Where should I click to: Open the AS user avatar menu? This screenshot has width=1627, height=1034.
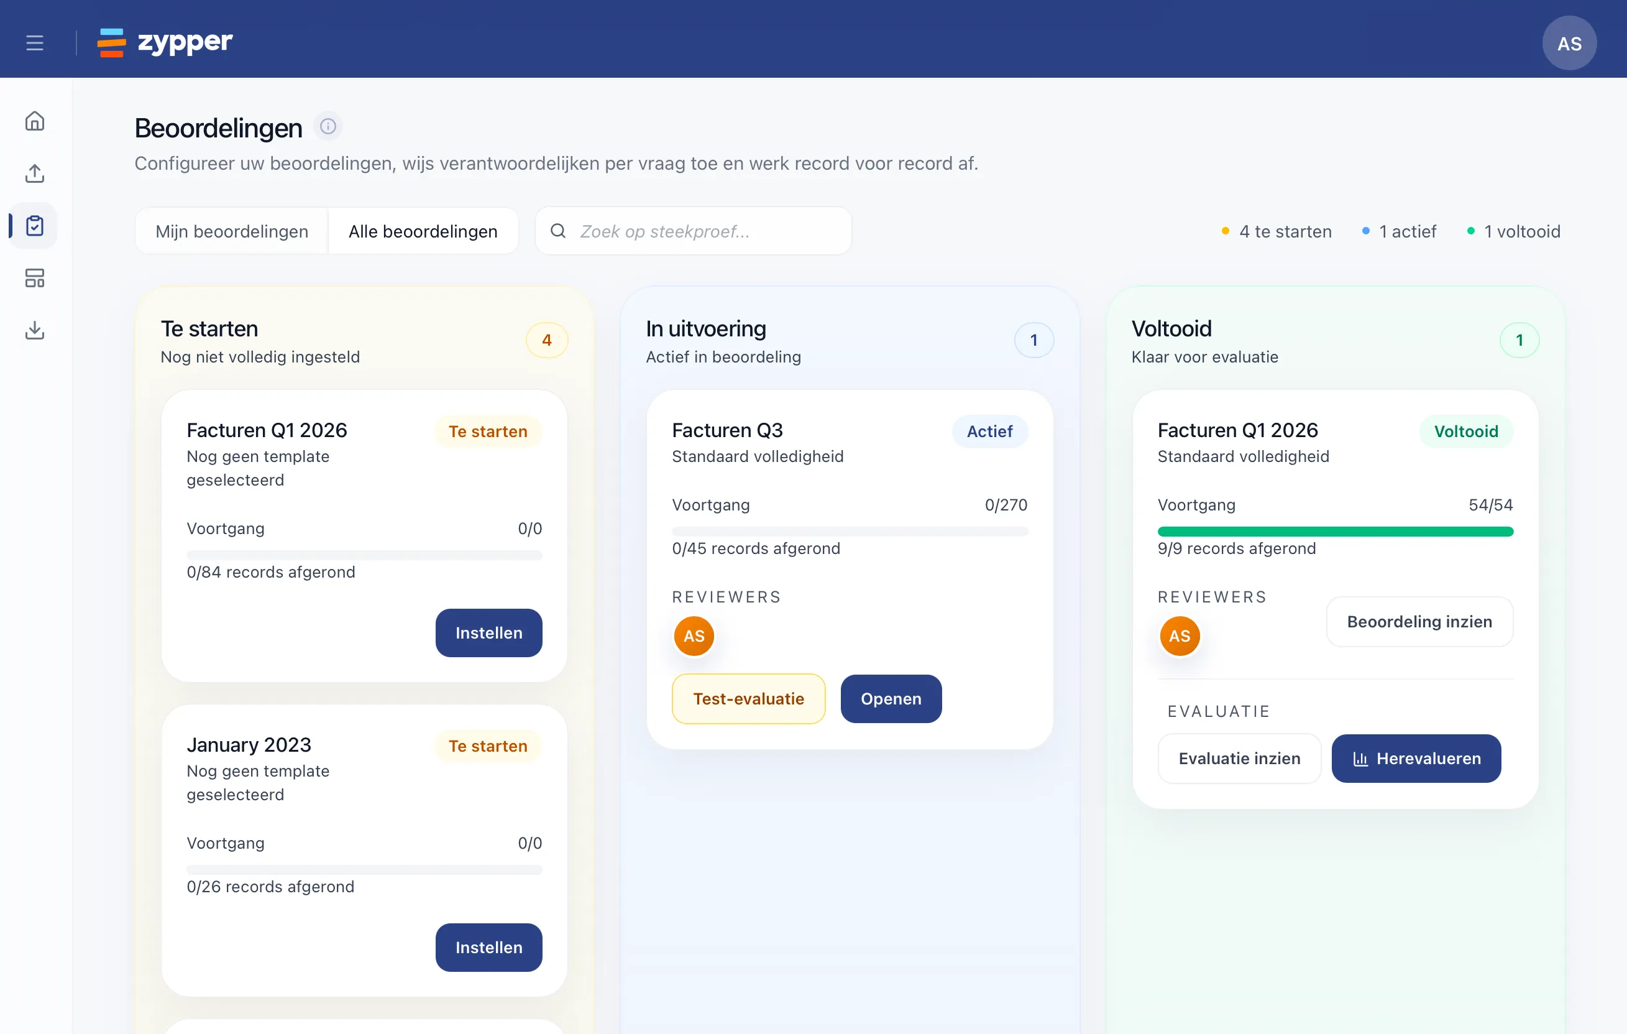click(1569, 44)
